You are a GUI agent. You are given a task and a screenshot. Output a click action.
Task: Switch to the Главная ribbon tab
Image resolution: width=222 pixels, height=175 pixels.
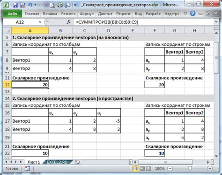click(x=32, y=14)
